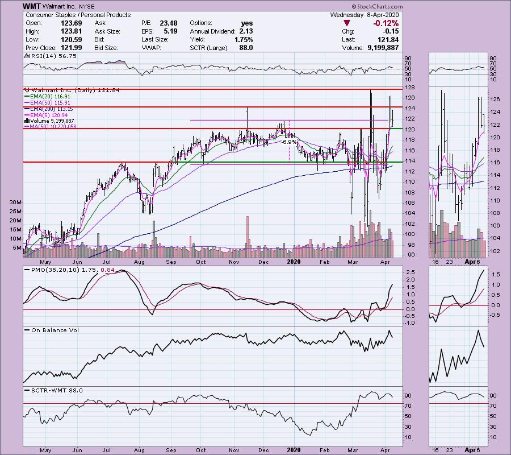Click the Yield value 1.75%
The image size is (511, 455).
coord(244,39)
